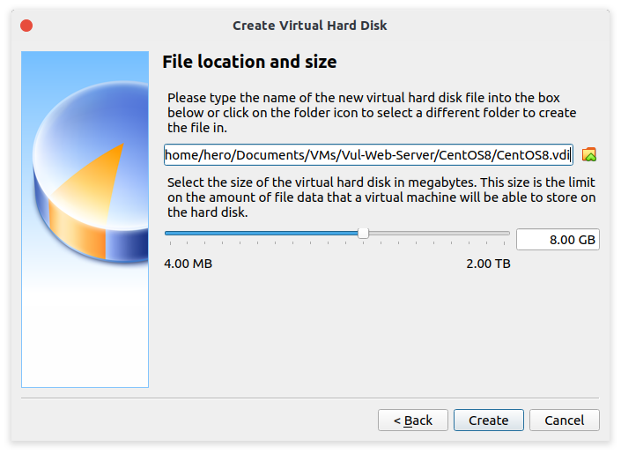Click the 2.00 TB maximum size label

[488, 264]
